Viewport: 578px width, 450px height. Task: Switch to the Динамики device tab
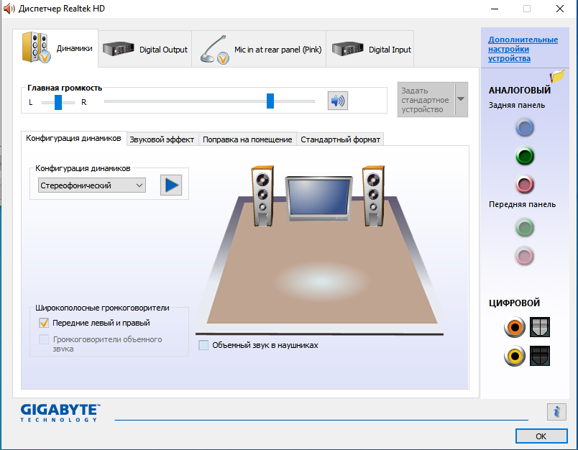pyautogui.click(x=55, y=48)
